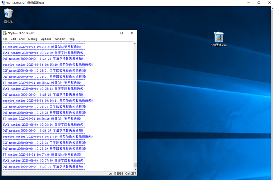Click the WLXY_notice line at 10:27:30
The image size is (273, 180).
(44, 161)
